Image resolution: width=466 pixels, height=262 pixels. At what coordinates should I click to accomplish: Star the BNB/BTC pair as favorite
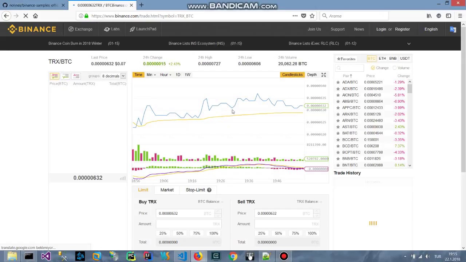(x=338, y=159)
